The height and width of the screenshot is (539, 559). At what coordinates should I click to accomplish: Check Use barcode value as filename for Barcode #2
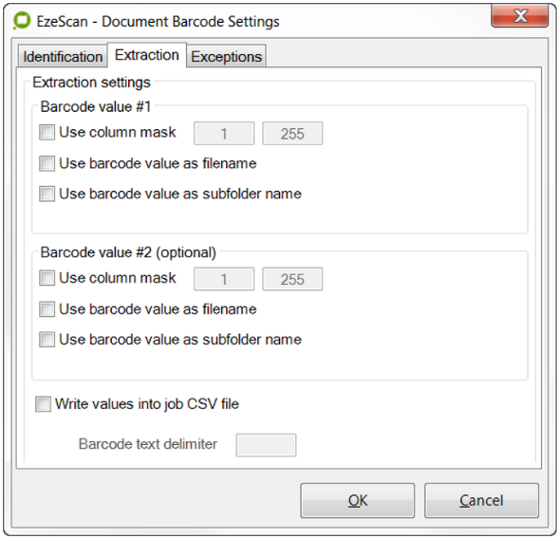(47, 309)
